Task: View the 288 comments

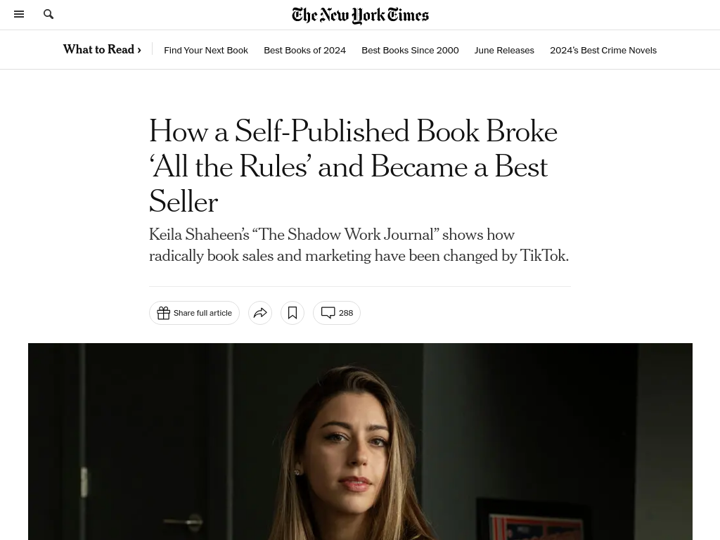Action: pos(337,313)
